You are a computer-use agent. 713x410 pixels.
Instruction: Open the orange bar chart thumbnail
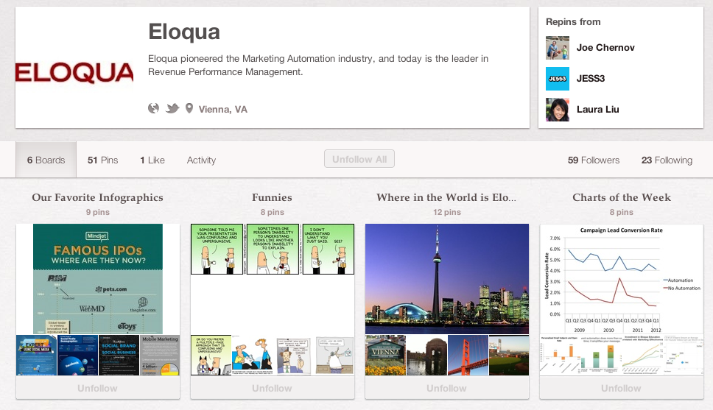pos(561,356)
